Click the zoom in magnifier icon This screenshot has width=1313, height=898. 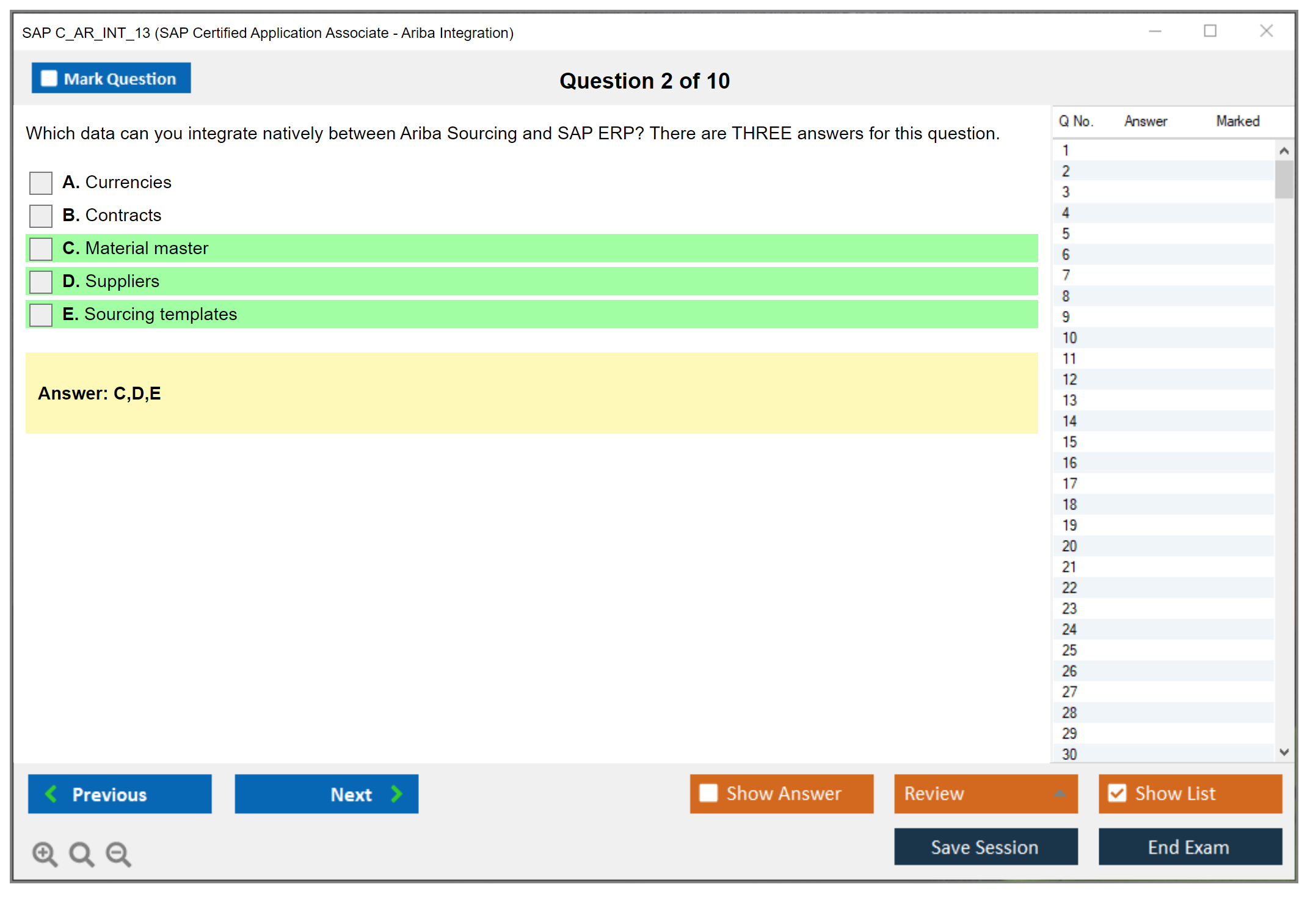45,853
